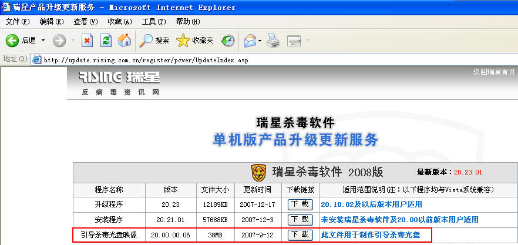The height and width of the screenshot is (245, 518).
Task: Click the 文件大小 column header
Action: 216,190
